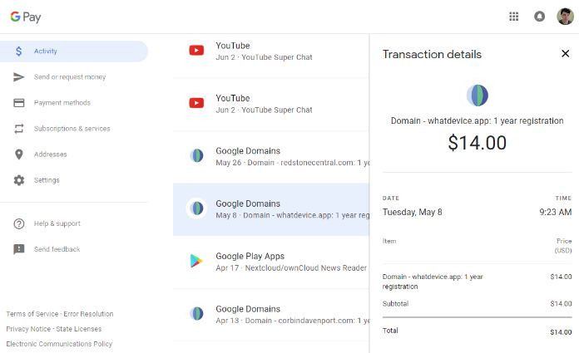Open Send or request money
The image size is (579, 353).
[69, 77]
